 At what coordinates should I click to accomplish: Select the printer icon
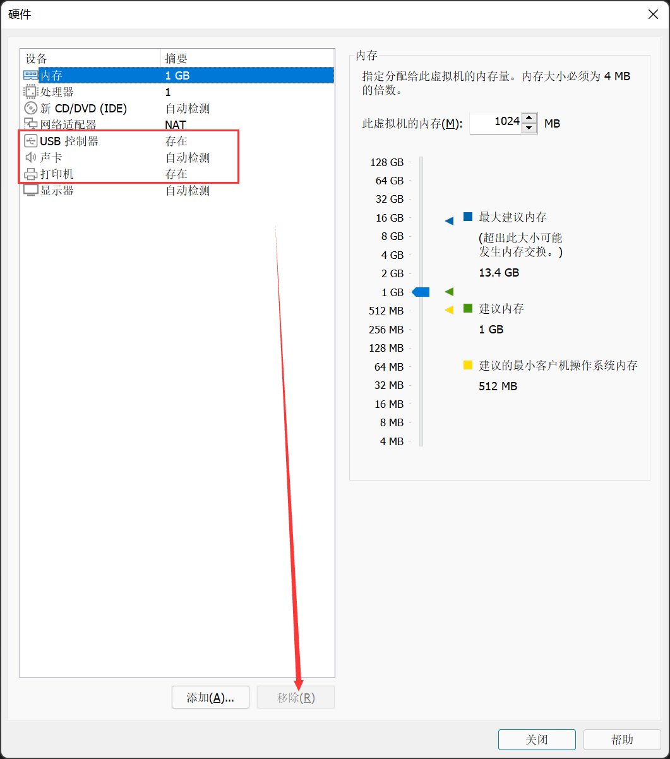[x=30, y=174]
